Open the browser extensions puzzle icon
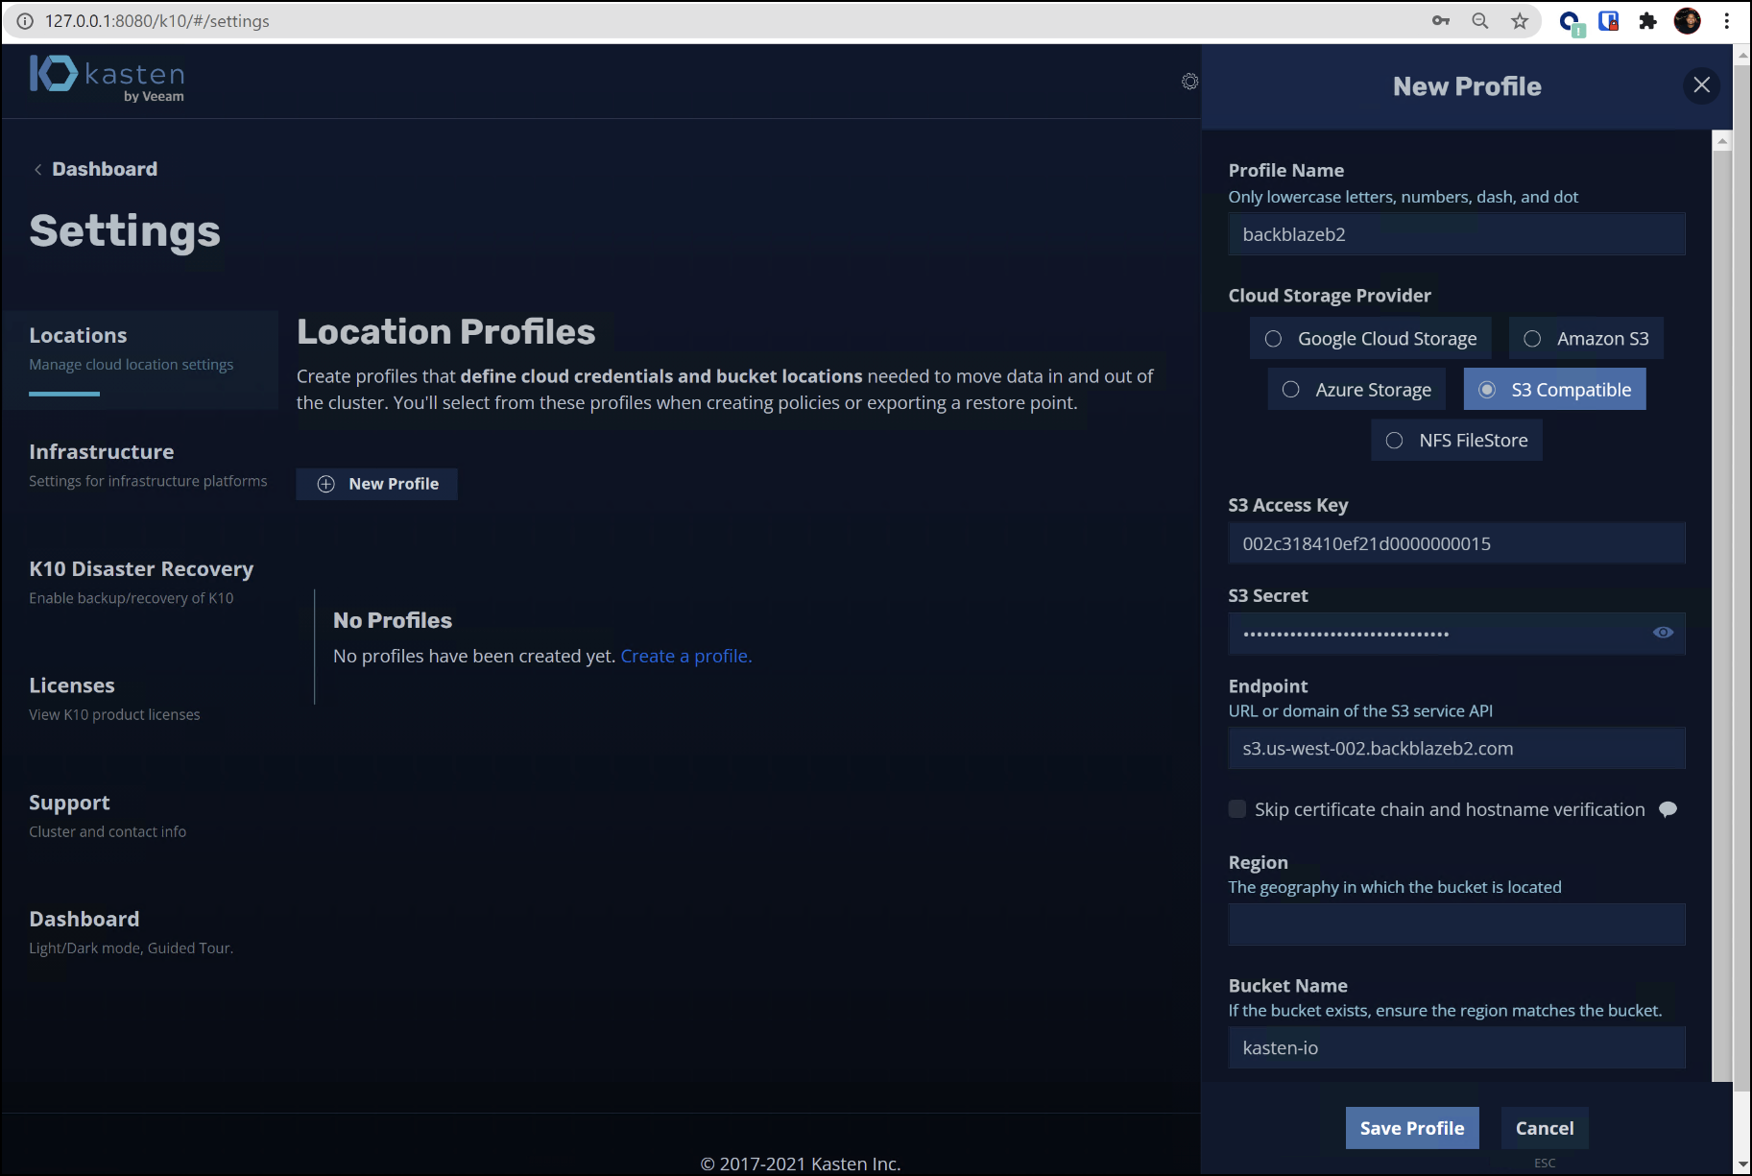 (1647, 21)
